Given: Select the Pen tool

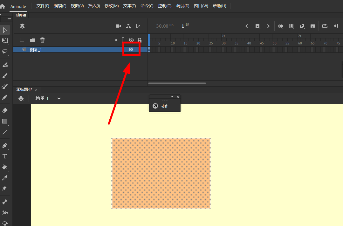Looking at the screenshot, I should pyautogui.click(x=5, y=145).
